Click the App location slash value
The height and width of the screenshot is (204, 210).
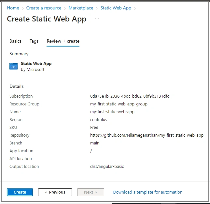coord(91,151)
